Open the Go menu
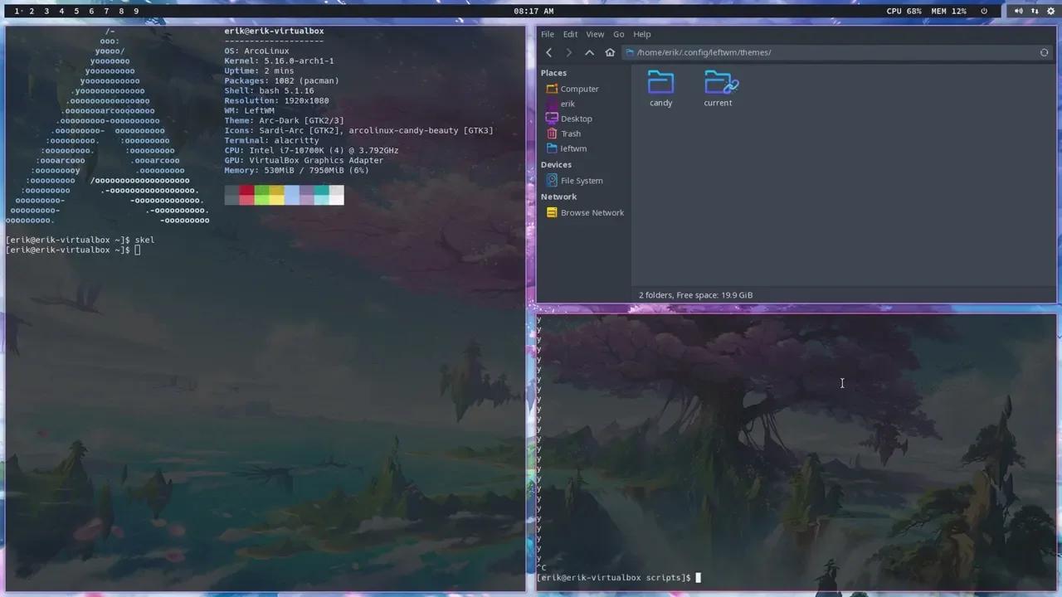Viewport: 1062px width, 597px height. click(x=619, y=34)
